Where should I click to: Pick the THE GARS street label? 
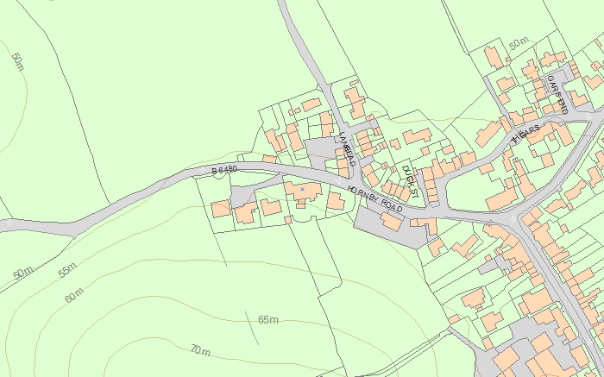pyautogui.click(x=525, y=134)
